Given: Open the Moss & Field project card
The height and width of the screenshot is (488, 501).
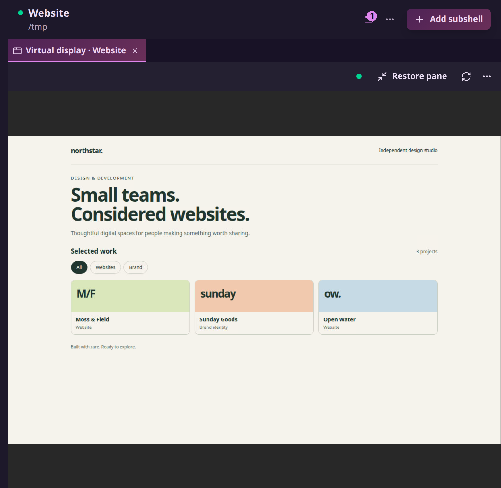Looking at the screenshot, I should pyautogui.click(x=130, y=307).
